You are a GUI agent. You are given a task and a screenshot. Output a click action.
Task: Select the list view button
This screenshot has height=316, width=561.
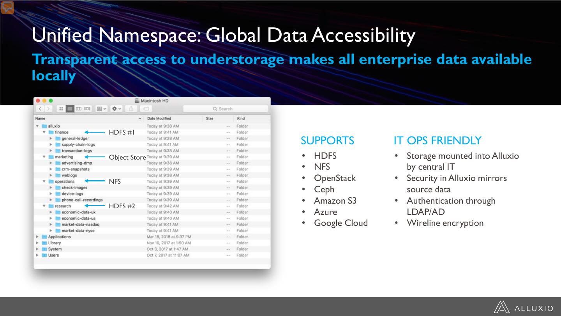(x=70, y=109)
